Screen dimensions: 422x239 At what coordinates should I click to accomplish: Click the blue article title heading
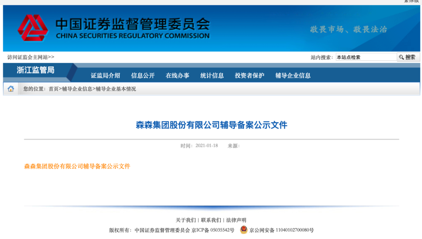(x=211, y=125)
